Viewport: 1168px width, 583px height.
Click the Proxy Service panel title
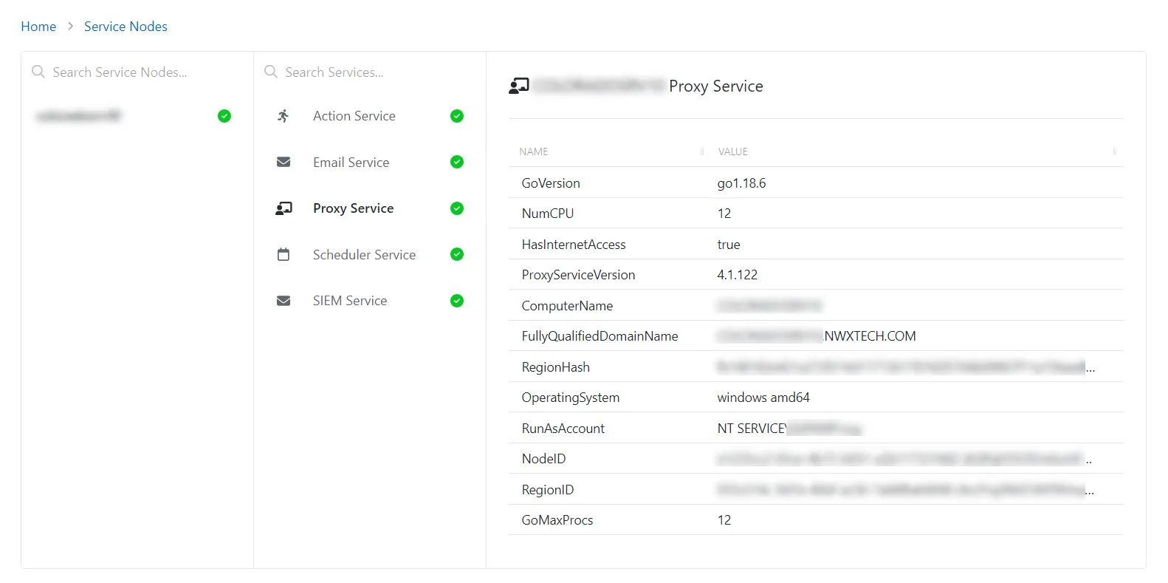coord(715,86)
